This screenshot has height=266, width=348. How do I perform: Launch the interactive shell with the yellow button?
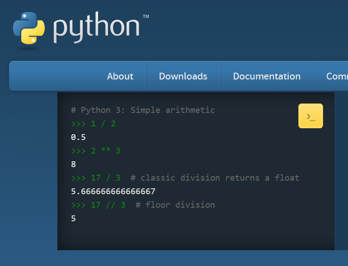click(x=310, y=116)
